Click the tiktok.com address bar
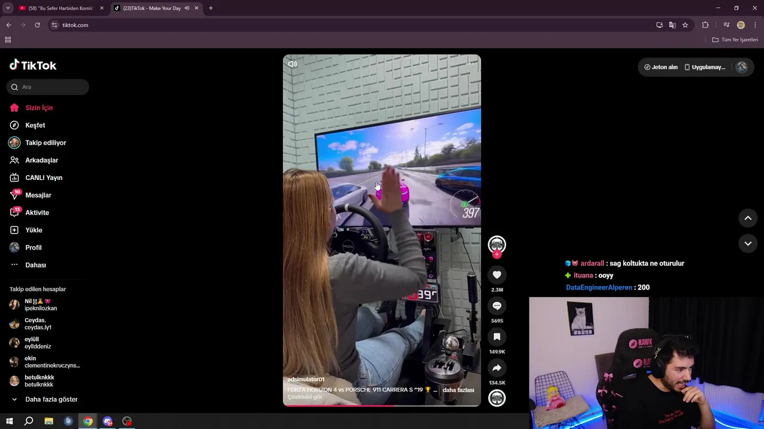The image size is (764, 429). click(x=352, y=25)
